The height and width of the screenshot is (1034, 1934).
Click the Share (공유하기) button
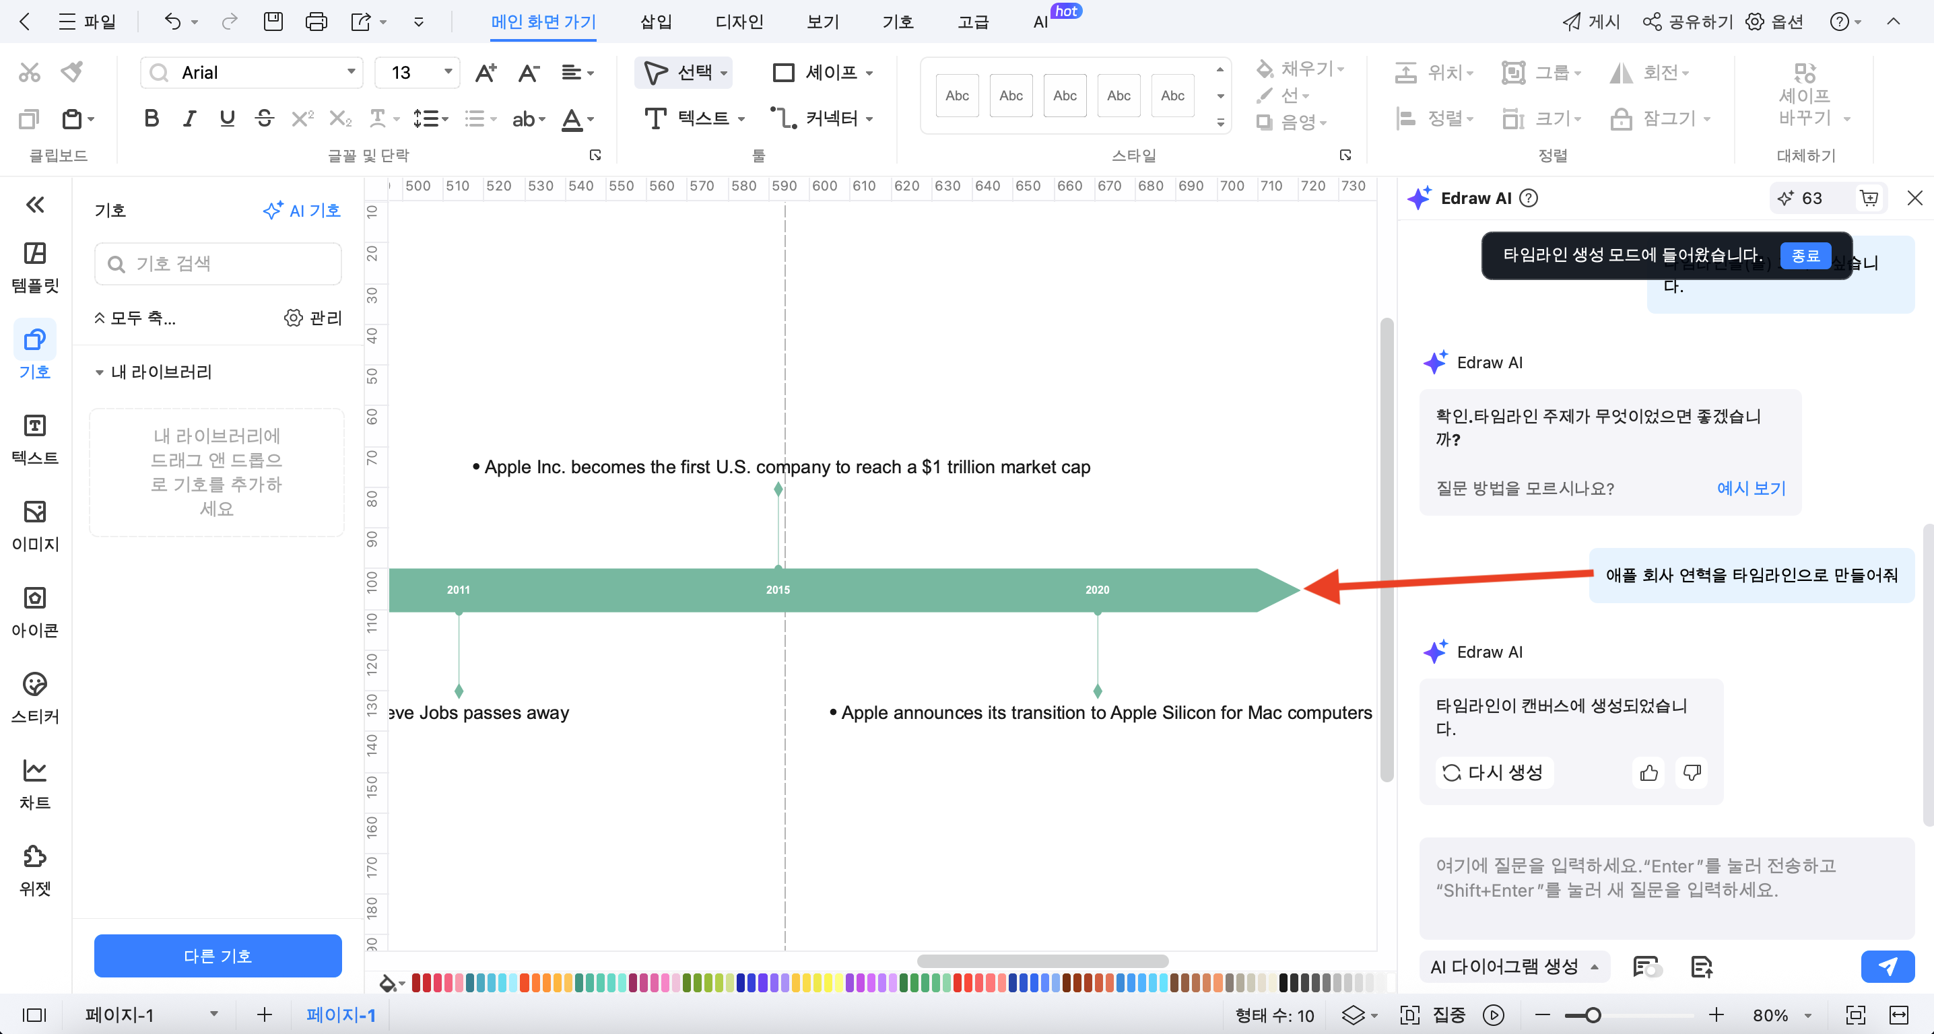(x=1687, y=22)
